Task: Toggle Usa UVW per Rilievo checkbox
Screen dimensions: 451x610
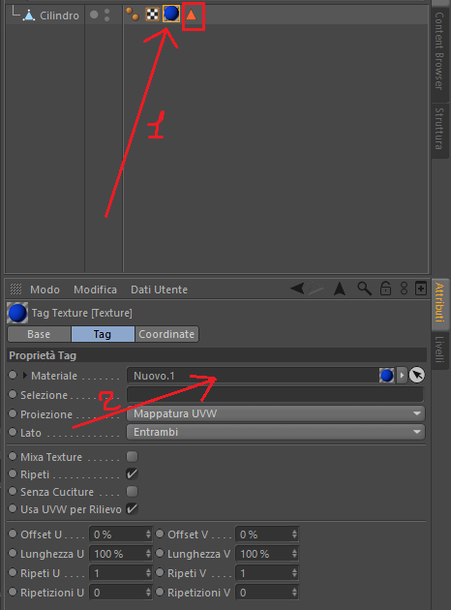Action: pyautogui.click(x=133, y=509)
